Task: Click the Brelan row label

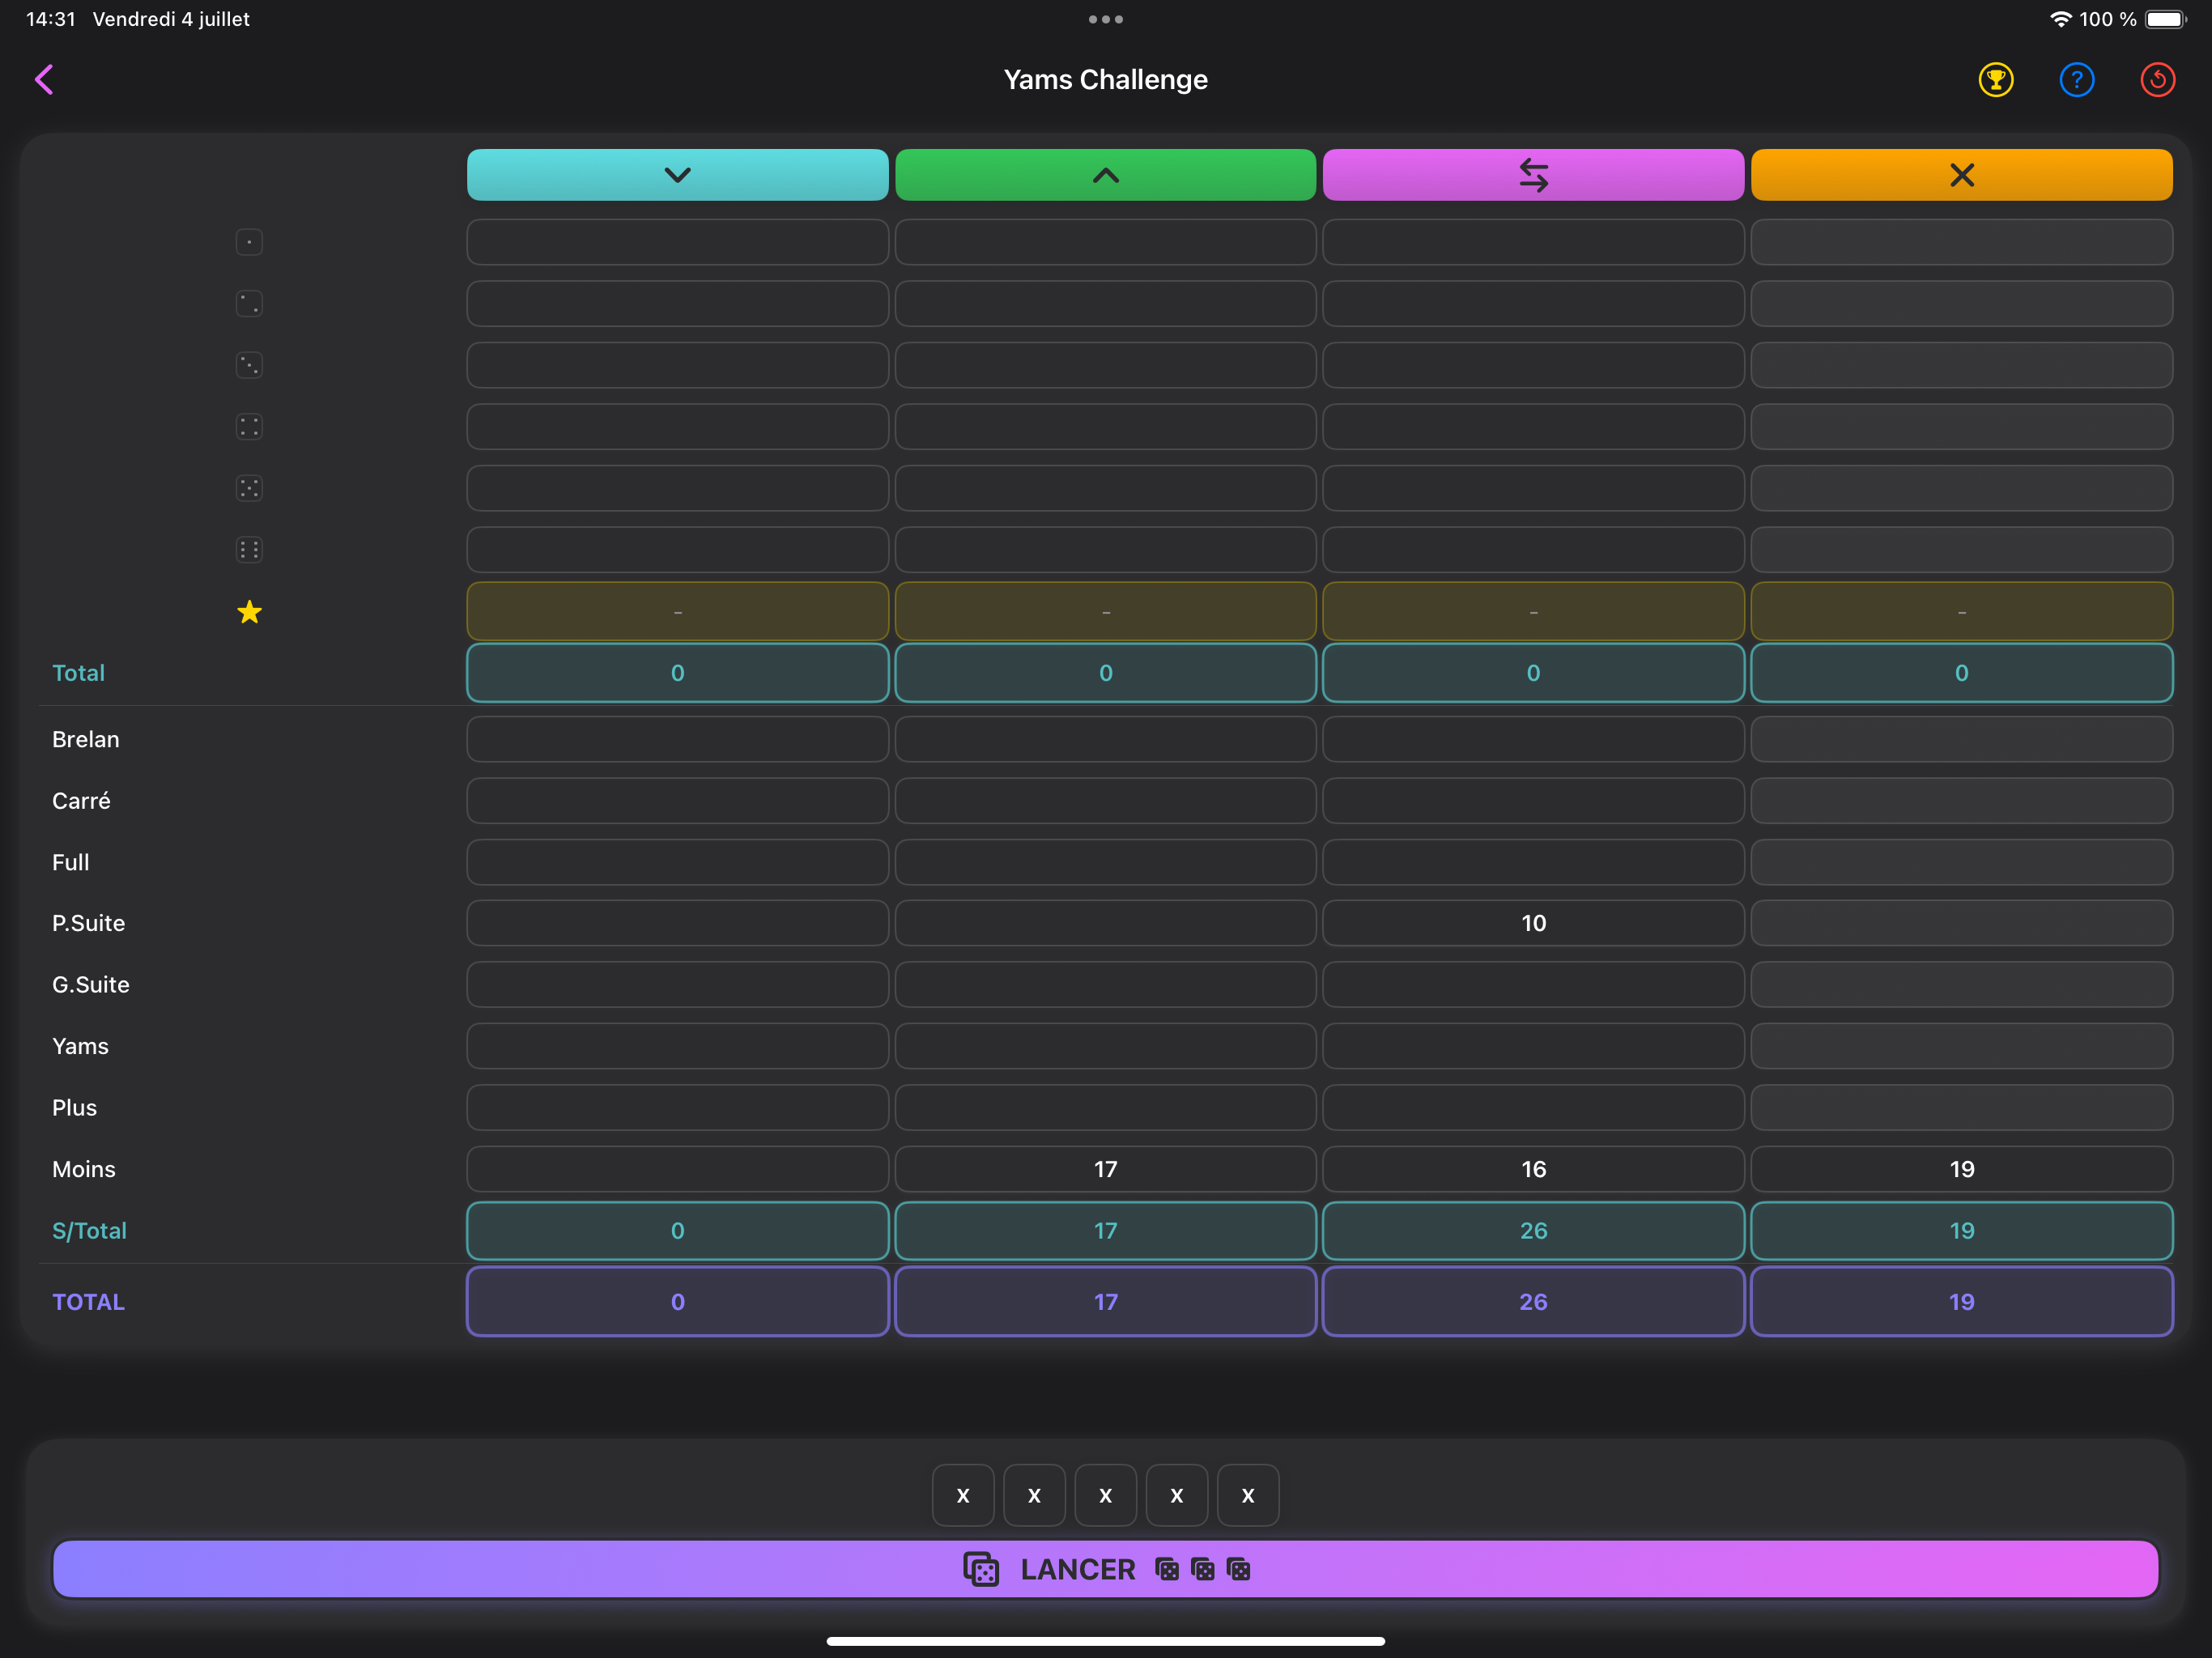Action: 86,739
